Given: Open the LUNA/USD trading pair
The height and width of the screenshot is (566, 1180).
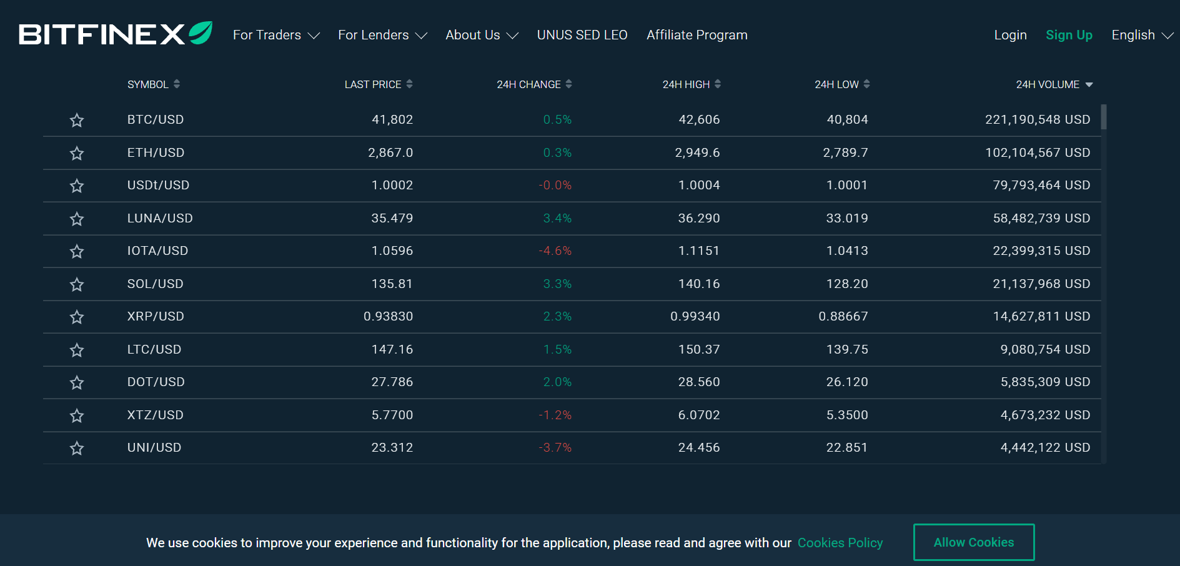Looking at the screenshot, I should [x=160, y=218].
